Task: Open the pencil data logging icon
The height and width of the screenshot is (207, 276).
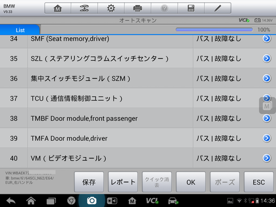Action: (218, 8)
